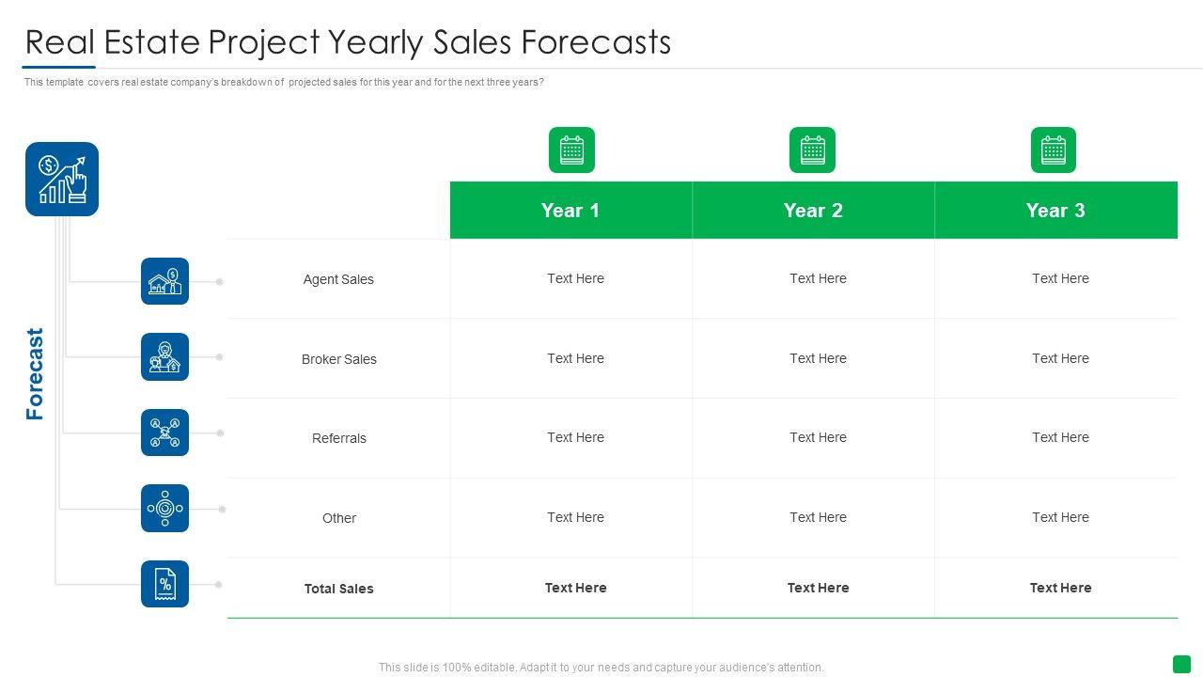
Task: Click the green square in bottom corner
Action: [1181, 664]
